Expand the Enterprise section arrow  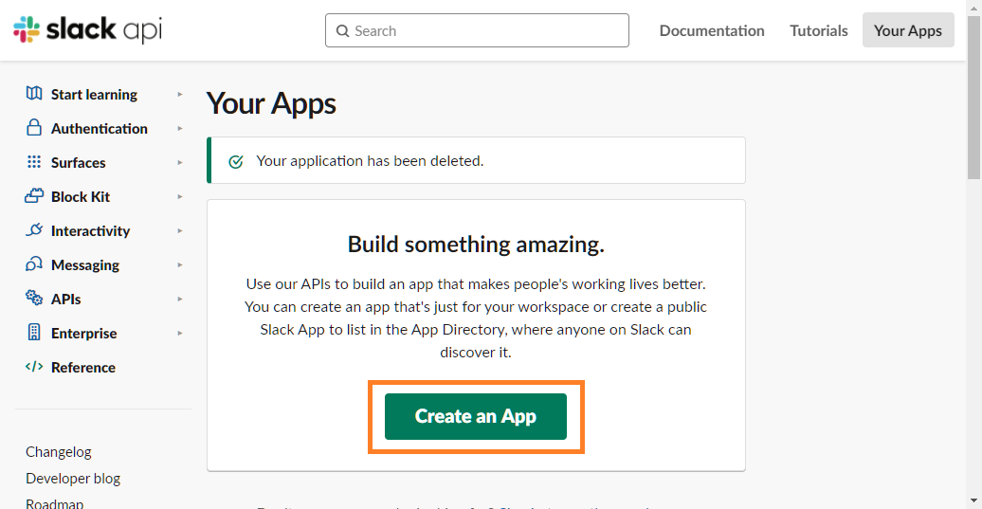coord(180,333)
